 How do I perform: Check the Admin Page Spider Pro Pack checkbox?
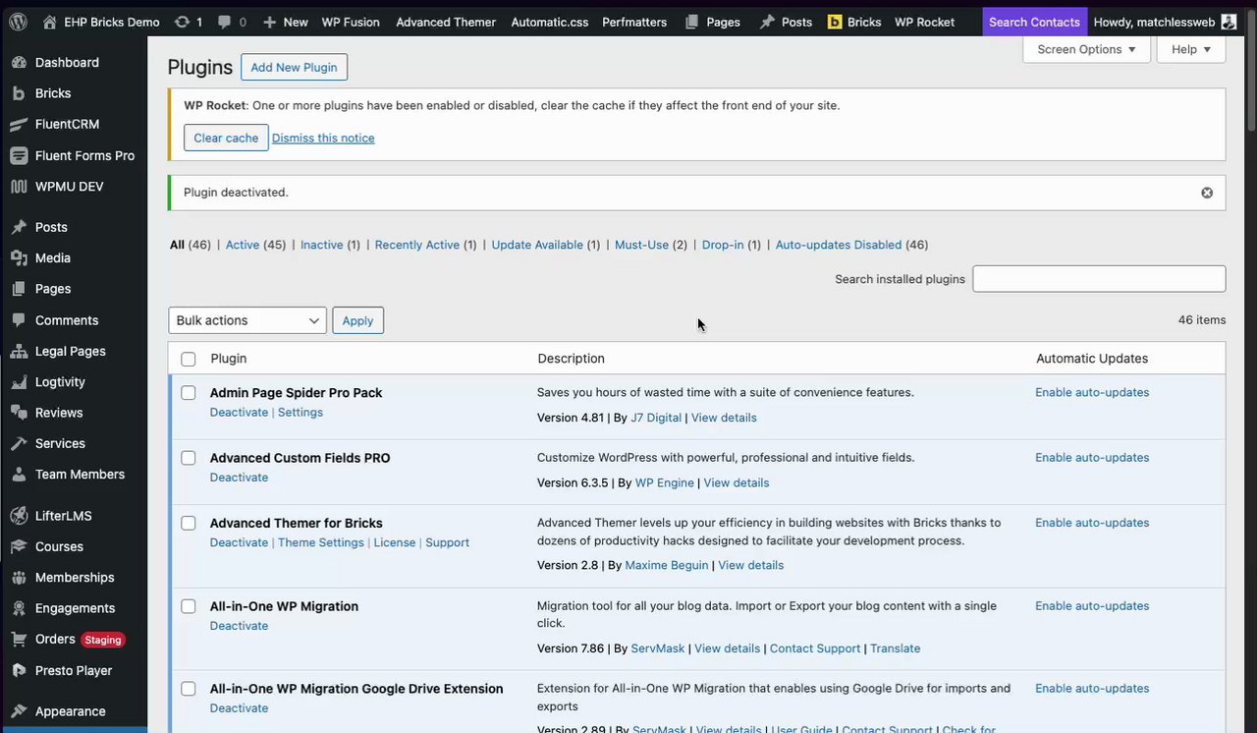point(189,393)
